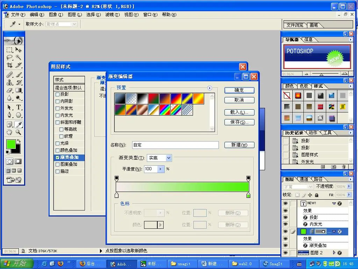Click 名称 input field containing 自定
The height and width of the screenshot is (269, 358).
click(176, 145)
